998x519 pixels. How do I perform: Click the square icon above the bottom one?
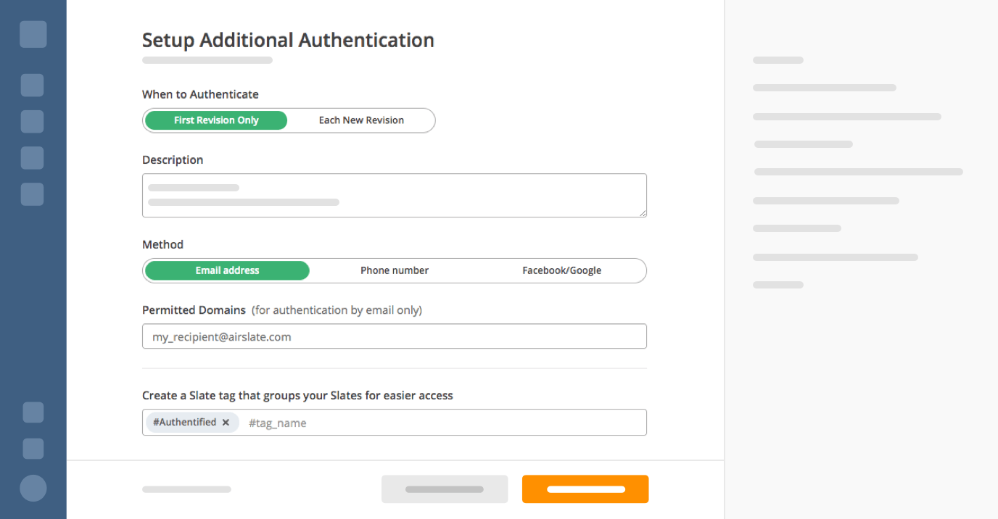pyautogui.click(x=33, y=412)
